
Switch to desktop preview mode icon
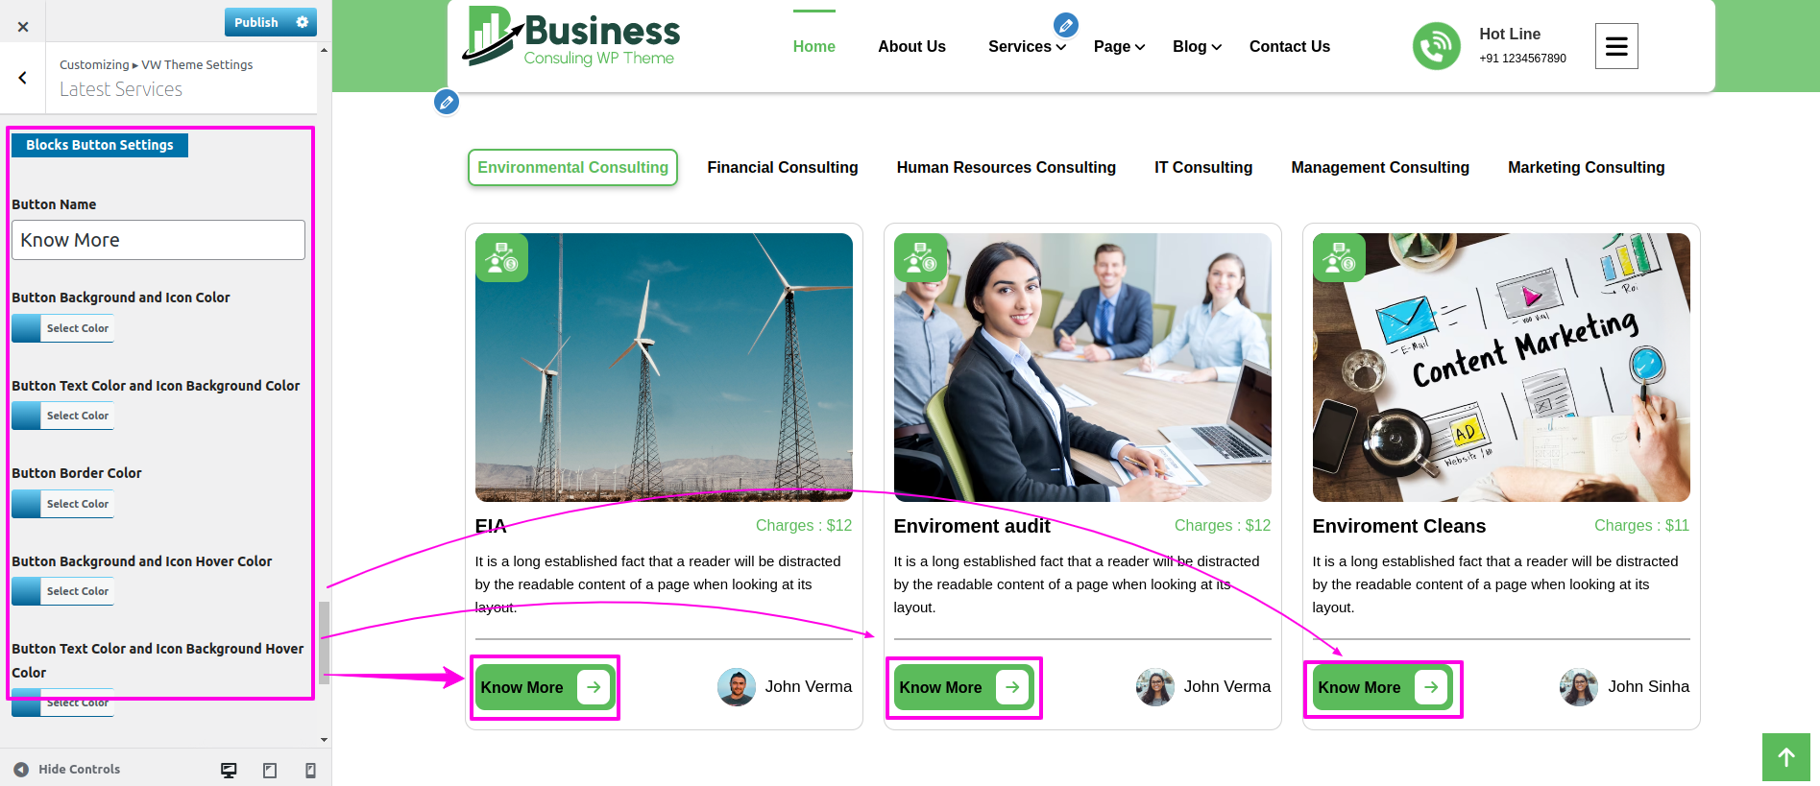pos(229,770)
